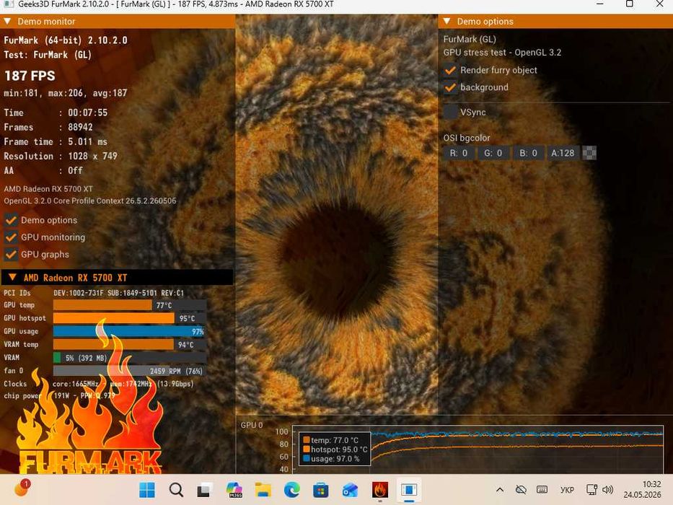This screenshot has width=673, height=505.
Task: Uncheck the background option
Action: point(450,87)
